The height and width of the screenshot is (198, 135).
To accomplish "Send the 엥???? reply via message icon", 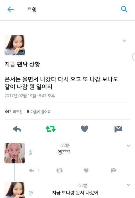I will 114,170.
